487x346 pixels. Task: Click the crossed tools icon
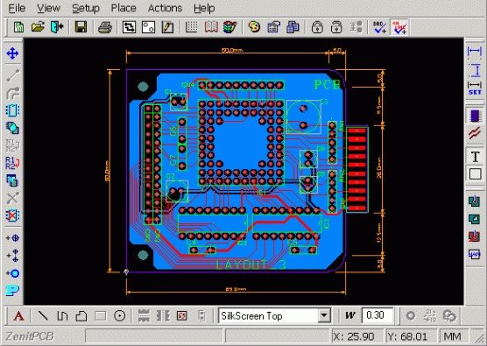12,198
